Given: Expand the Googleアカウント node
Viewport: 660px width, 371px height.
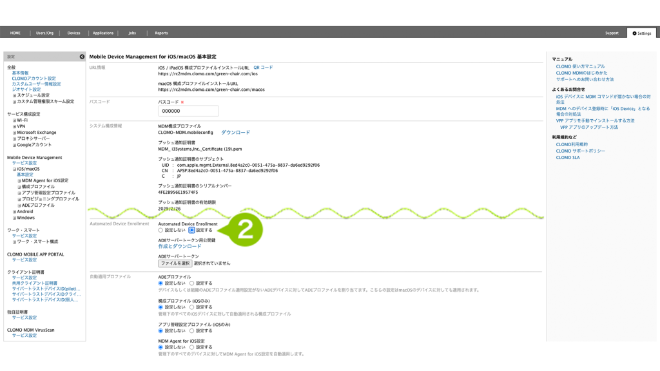Looking at the screenshot, I should point(15,145).
